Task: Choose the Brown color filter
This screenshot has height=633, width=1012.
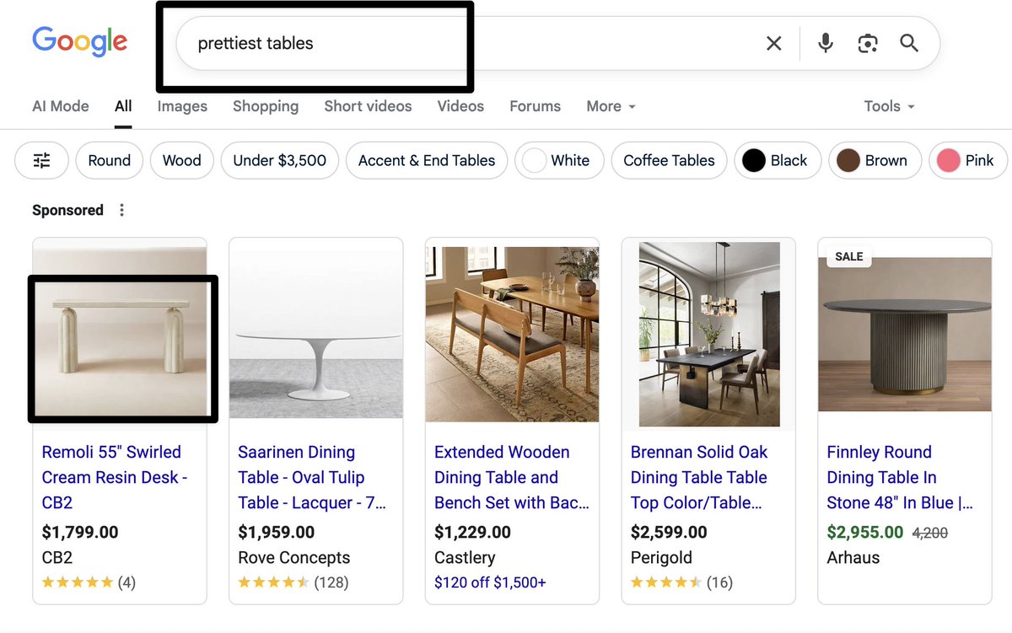Action: (875, 160)
